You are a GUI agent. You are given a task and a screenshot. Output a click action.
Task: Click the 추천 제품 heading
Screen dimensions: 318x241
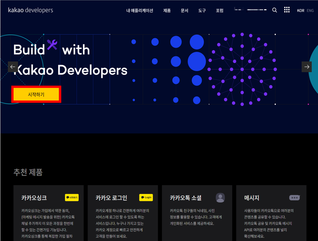(x=28, y=172)
